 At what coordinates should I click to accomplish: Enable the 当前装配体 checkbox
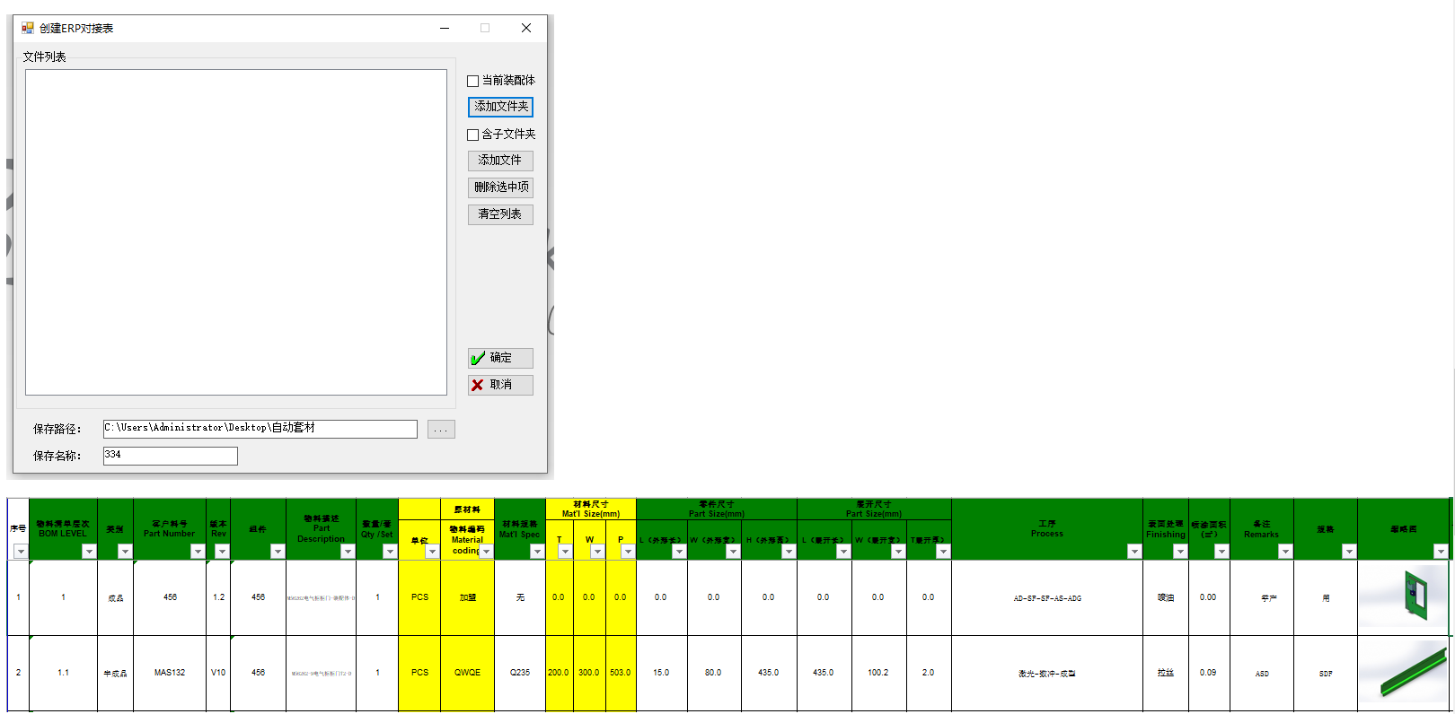473,81
